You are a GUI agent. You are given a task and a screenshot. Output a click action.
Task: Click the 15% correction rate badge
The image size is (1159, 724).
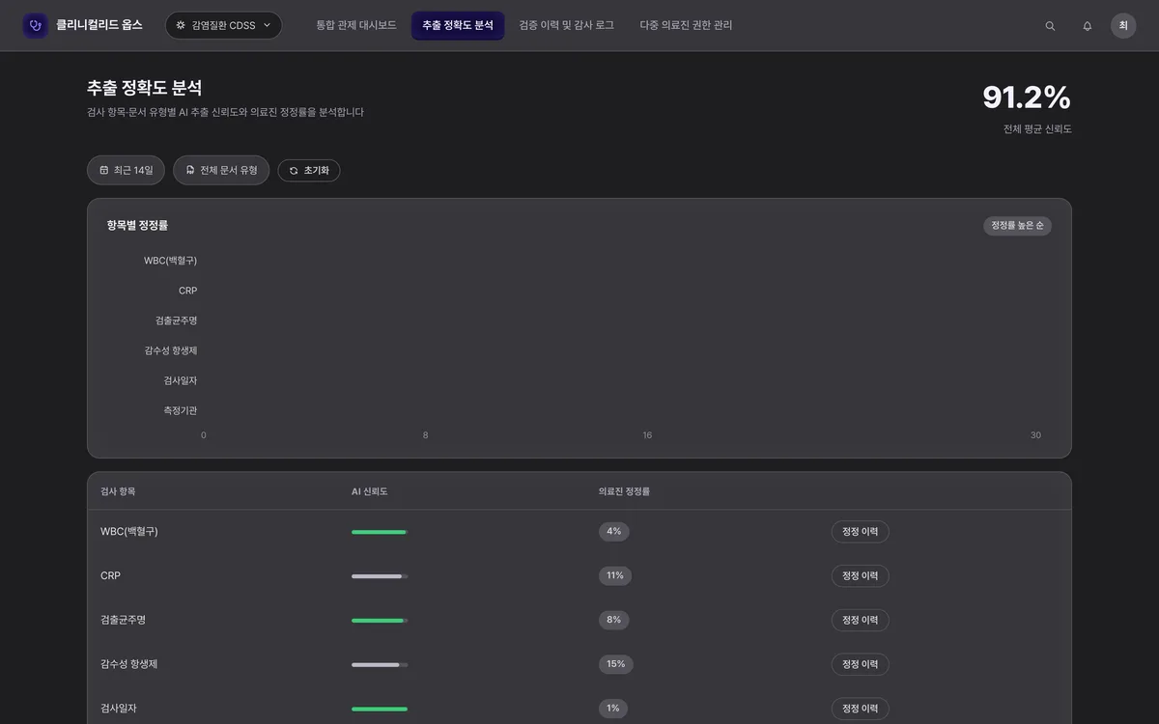pyautogui.click(x=616, y=664)
